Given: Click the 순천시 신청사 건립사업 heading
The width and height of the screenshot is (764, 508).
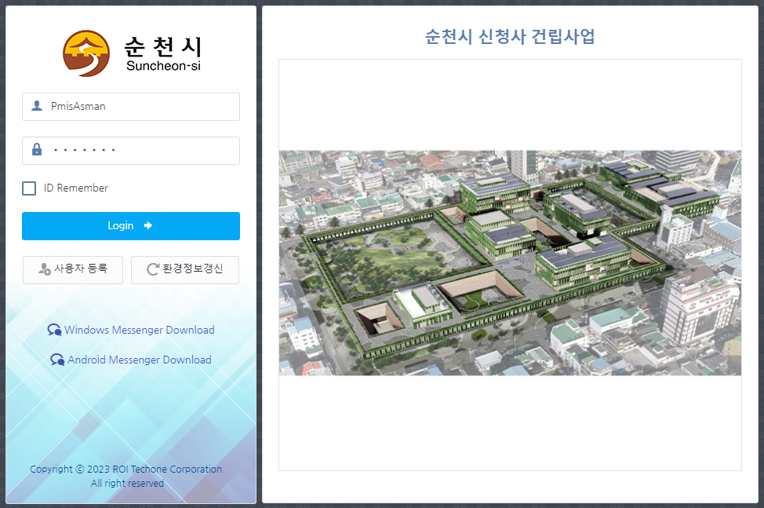Looking at the screenshot, I should (510, 37).
